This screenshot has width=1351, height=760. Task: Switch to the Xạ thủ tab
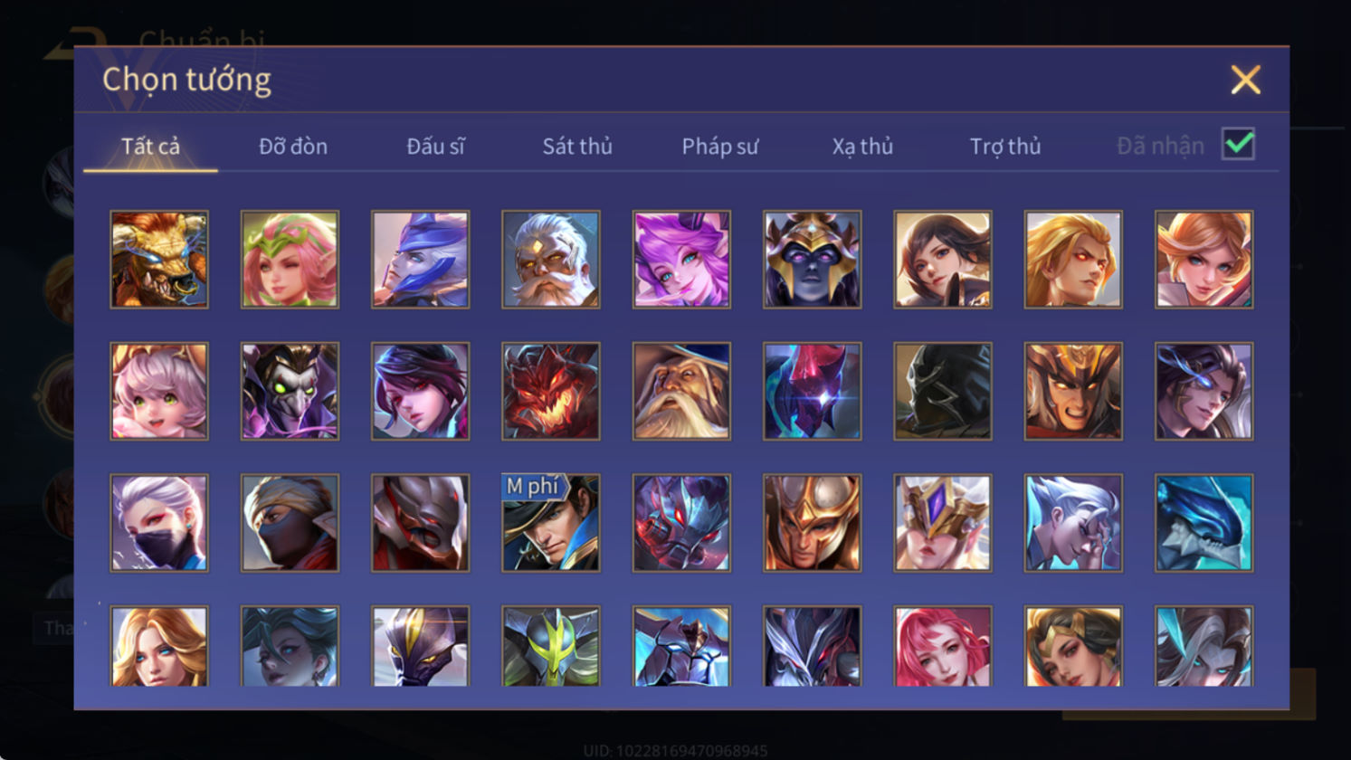tap(862, 146)
